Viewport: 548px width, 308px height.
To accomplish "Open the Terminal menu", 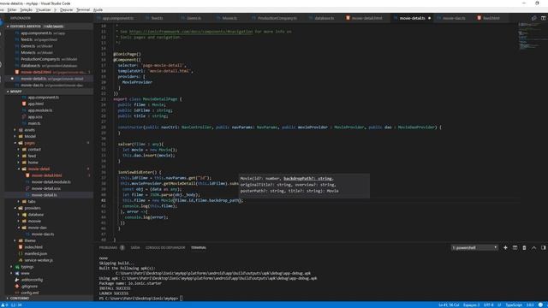I will (83, 9).
